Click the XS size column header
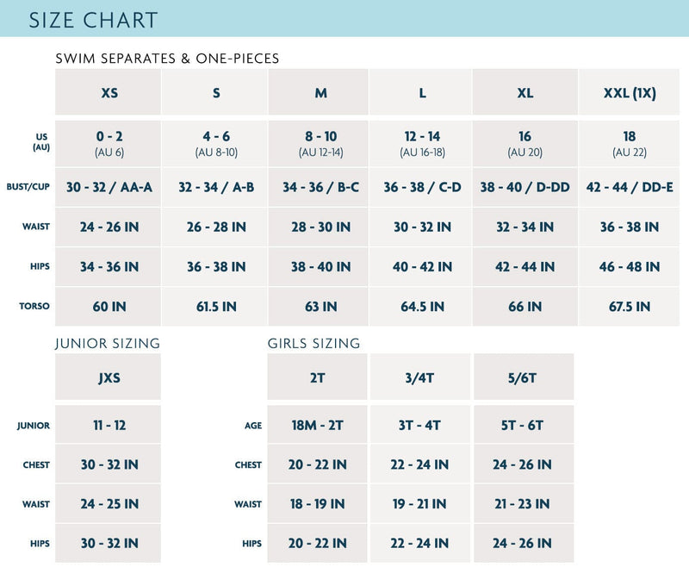Screen dimensions: 689x573 point(109,92)
